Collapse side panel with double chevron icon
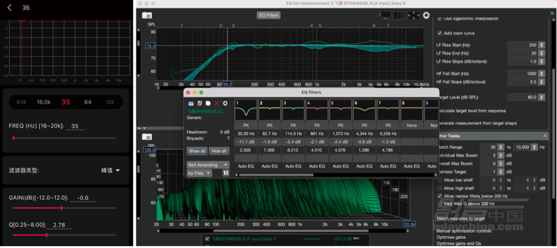 pyautogui.click(x=551, y=13)
